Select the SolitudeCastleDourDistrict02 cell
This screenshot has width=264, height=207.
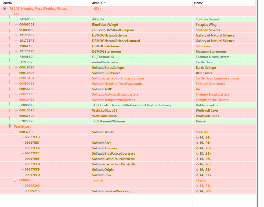point(128,164)
